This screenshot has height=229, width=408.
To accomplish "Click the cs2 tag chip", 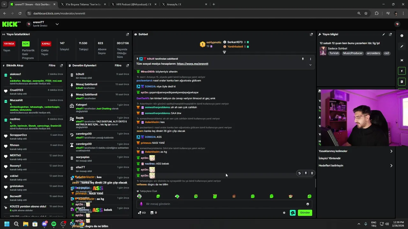I will click(x=387, y=53).
